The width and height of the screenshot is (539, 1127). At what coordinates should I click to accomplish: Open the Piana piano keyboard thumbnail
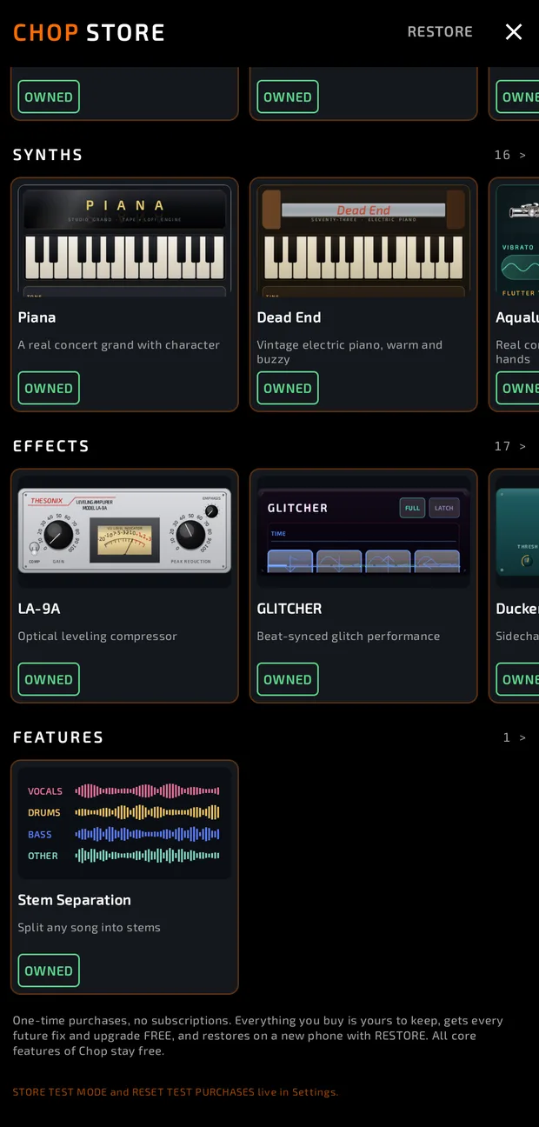point(124,241)
